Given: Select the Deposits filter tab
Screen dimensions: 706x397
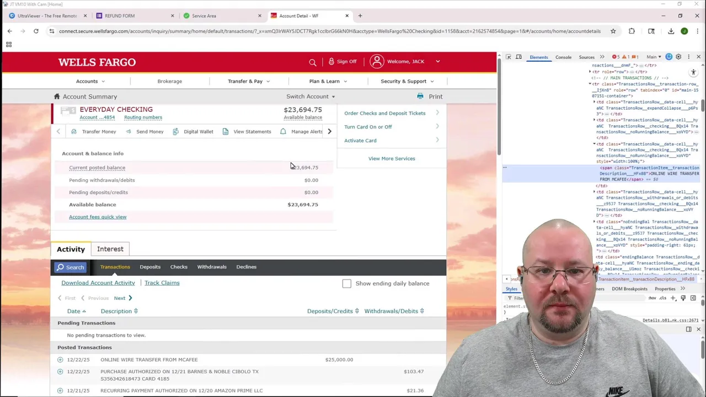Looking at the screenshot, I should click(150, 267).
